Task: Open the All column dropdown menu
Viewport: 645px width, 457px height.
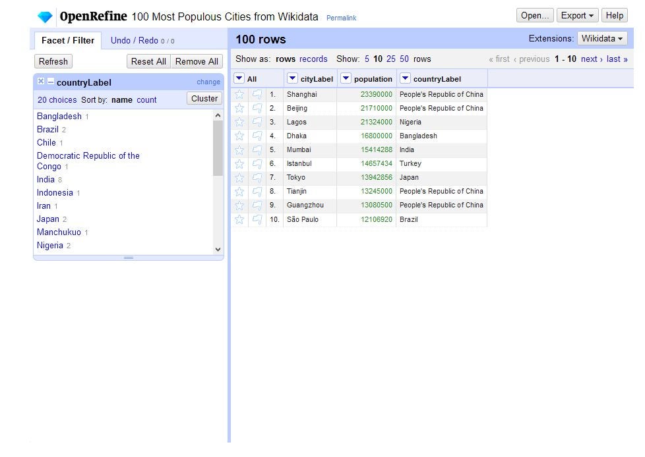Action: pos(239,78)
